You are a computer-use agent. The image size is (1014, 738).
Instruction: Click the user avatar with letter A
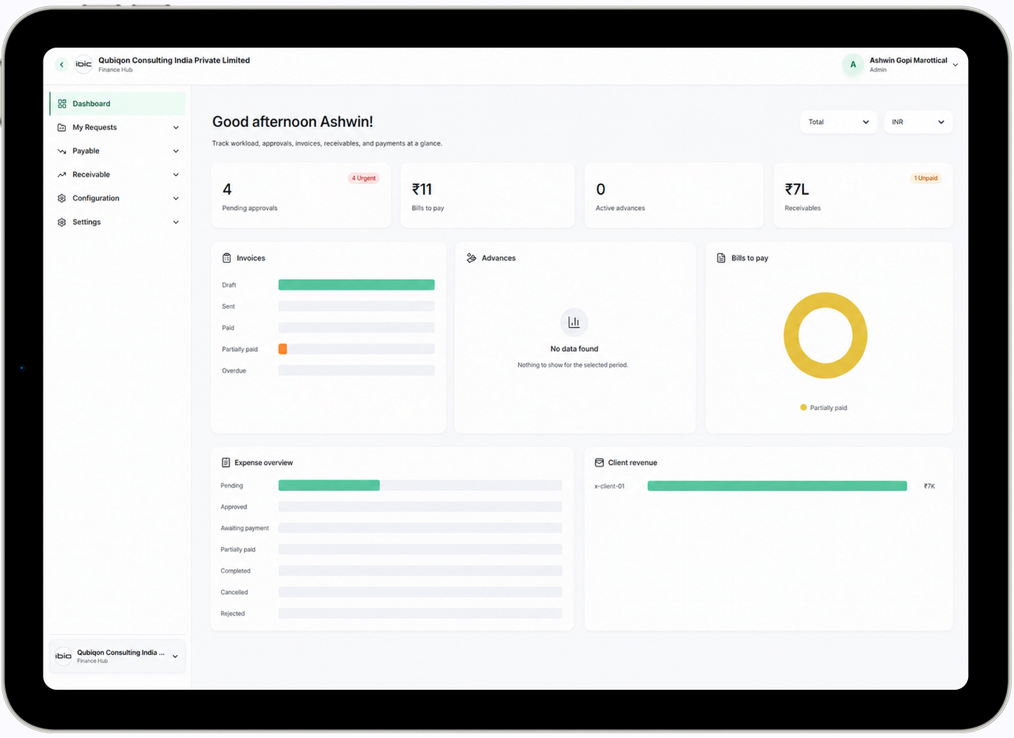pyautogui.click(x=853, y=65)
